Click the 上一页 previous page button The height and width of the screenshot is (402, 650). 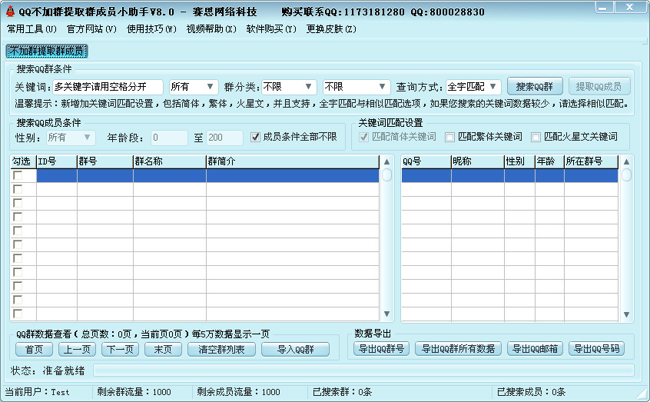77,349
